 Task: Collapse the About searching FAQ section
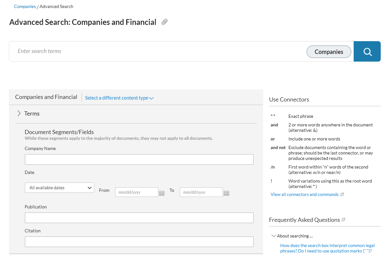(274, 236)
